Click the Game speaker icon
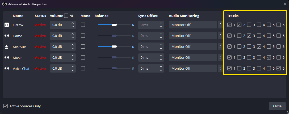289x114 pixels. point(7,36)
